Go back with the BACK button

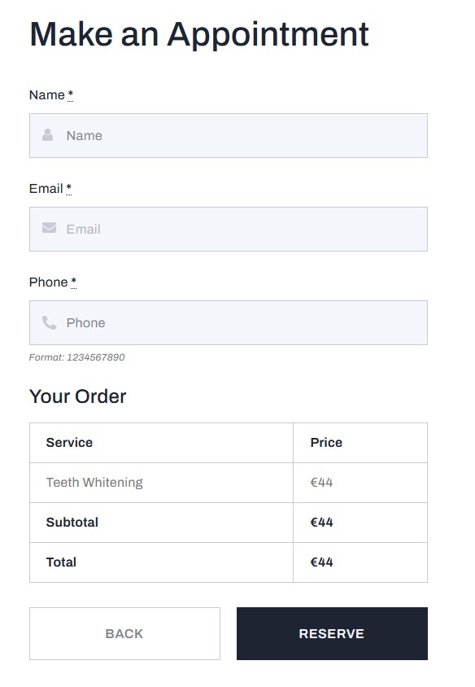pos(124,633)
